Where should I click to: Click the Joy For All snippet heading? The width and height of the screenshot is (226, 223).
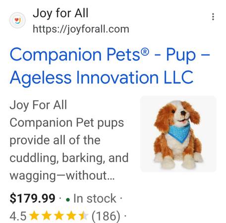(38, 106)
